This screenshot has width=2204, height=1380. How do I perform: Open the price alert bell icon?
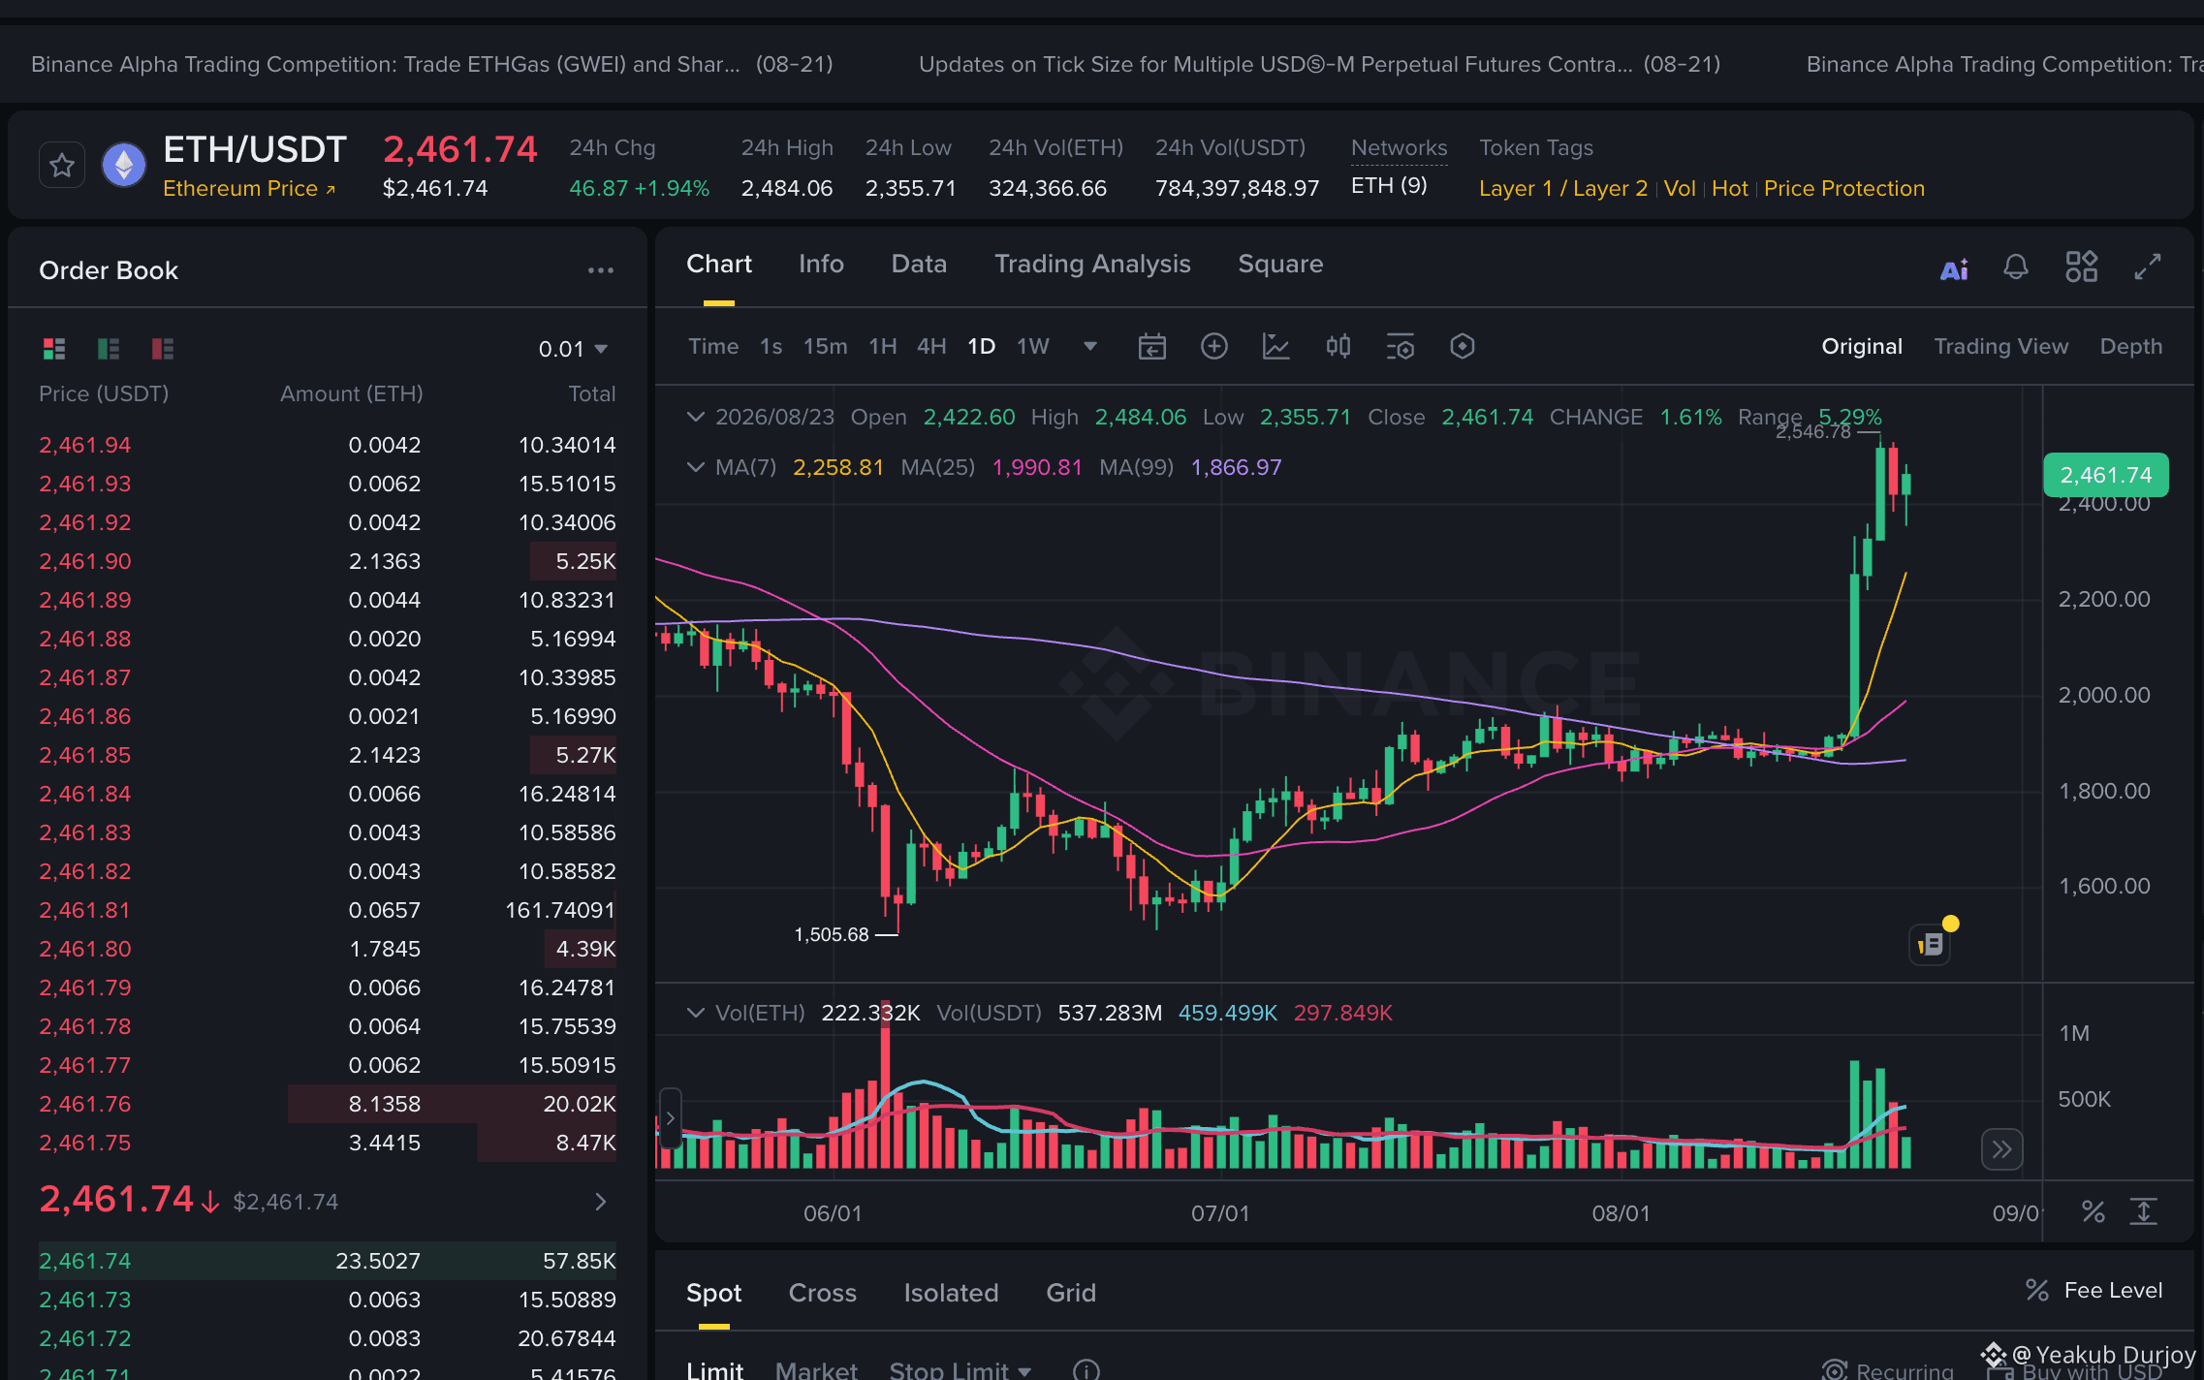pos(2016,267)
